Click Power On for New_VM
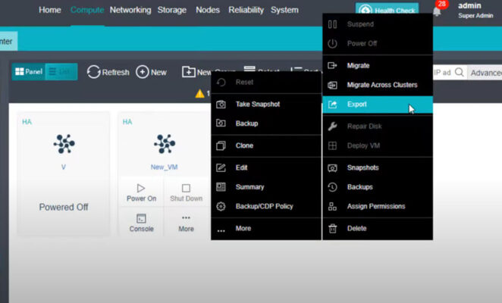Viewport: 502px width, 303px height. [x=141, y=192]
